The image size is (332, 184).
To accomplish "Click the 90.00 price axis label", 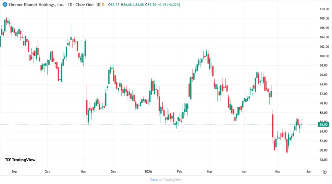I will (x=324, y=103).
